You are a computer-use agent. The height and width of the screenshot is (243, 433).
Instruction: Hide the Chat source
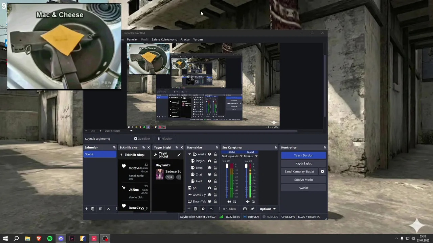coord(209,174)
